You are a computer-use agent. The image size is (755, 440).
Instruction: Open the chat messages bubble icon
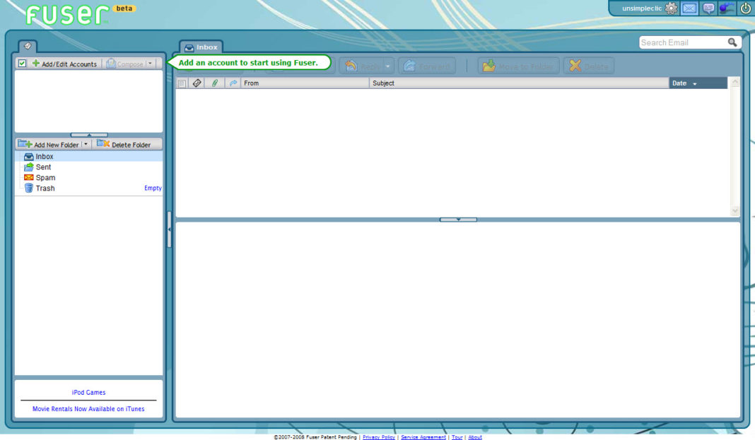pos(708,8)
